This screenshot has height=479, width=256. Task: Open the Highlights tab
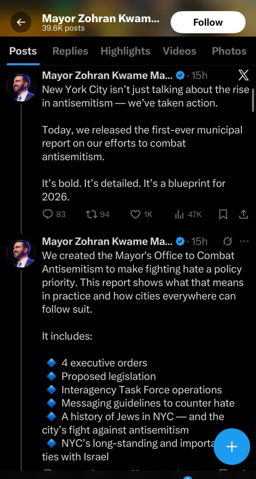pyautogui.click(x=125, y=51)
